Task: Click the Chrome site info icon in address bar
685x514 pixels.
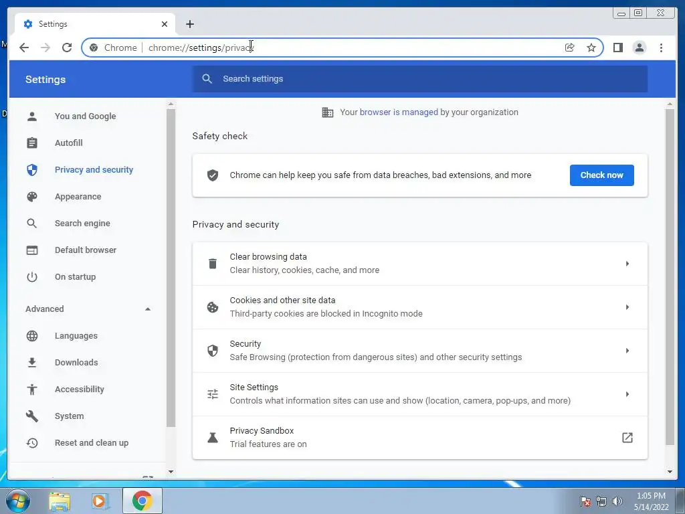Action: coord(94,48)
